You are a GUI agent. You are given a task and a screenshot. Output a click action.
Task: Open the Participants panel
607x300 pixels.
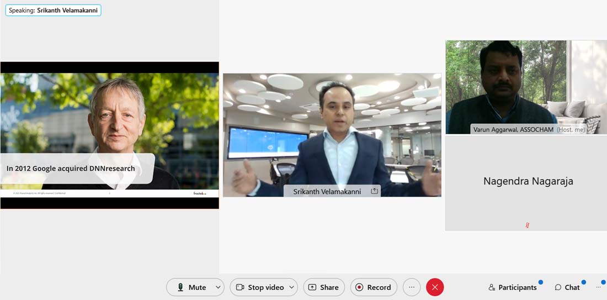[x=512, y=287]
